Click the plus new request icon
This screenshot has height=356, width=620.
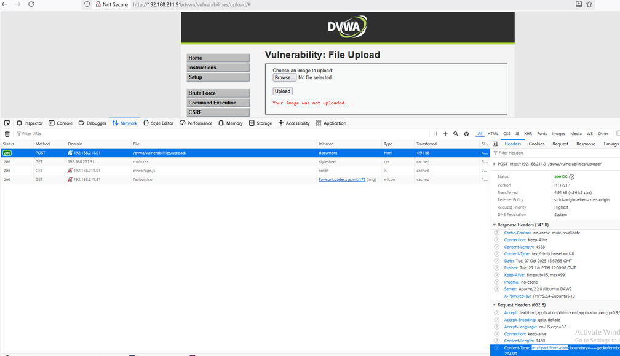coord(445,134)
